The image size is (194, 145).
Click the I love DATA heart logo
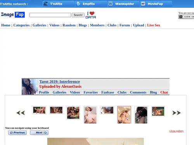pos(91,15)
